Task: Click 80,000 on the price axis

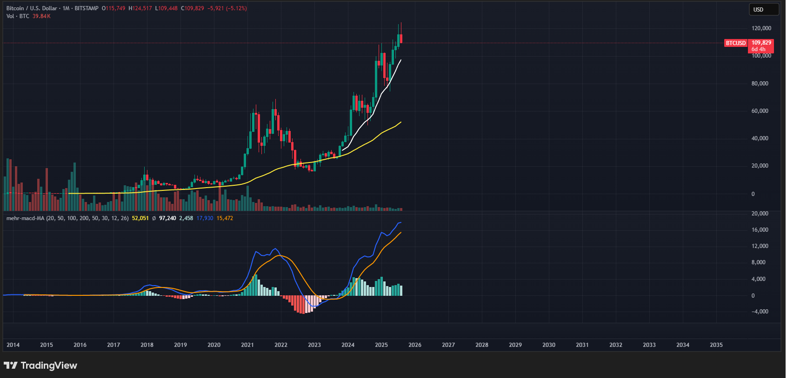Action: click(x=760, y=84)
